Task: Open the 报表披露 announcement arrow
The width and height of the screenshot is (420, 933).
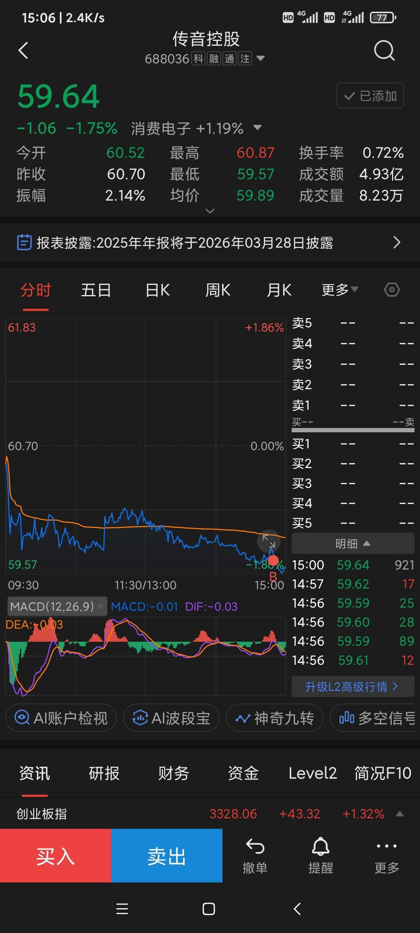Action: 396,243
